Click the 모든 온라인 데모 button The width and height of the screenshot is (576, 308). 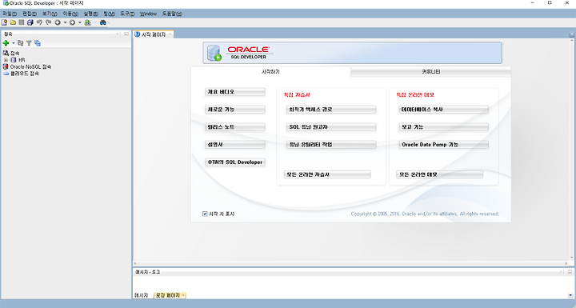[440, 174]
